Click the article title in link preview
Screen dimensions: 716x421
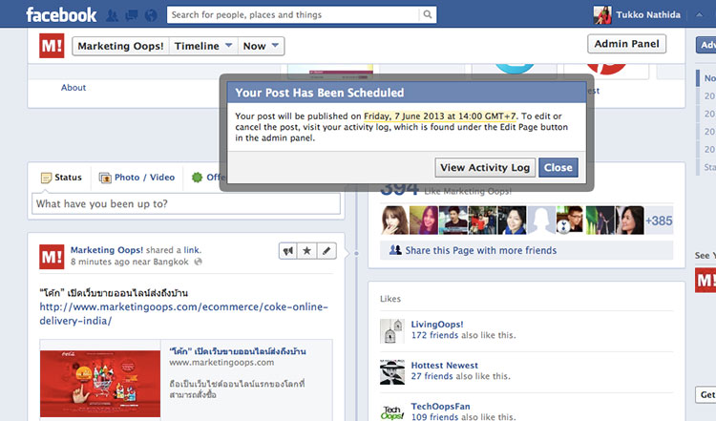238,351
